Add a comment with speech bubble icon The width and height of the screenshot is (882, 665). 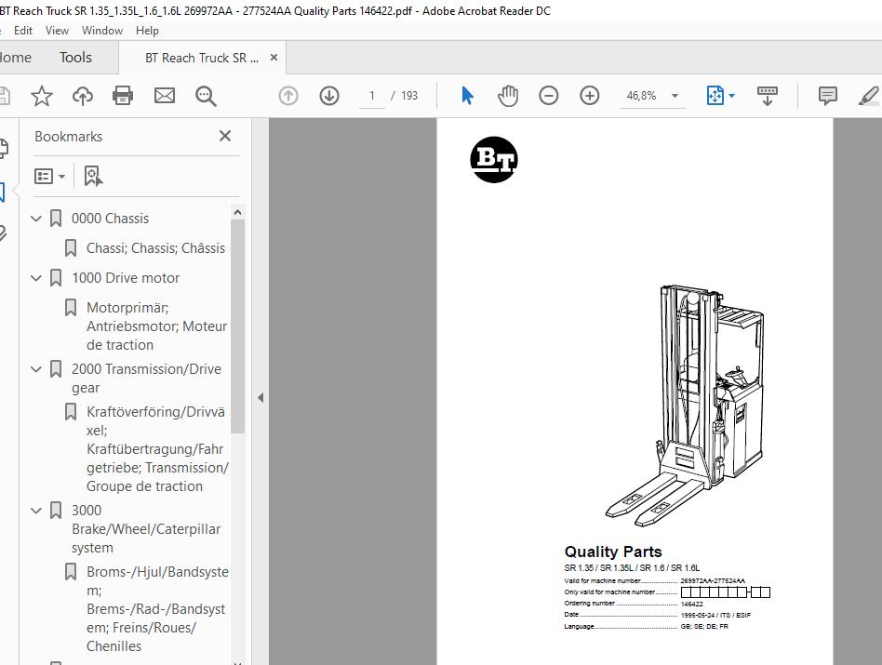827,96
